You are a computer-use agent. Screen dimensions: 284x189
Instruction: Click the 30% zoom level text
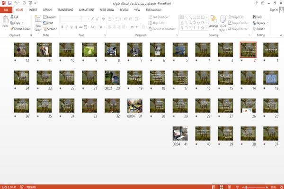point(274,187)
